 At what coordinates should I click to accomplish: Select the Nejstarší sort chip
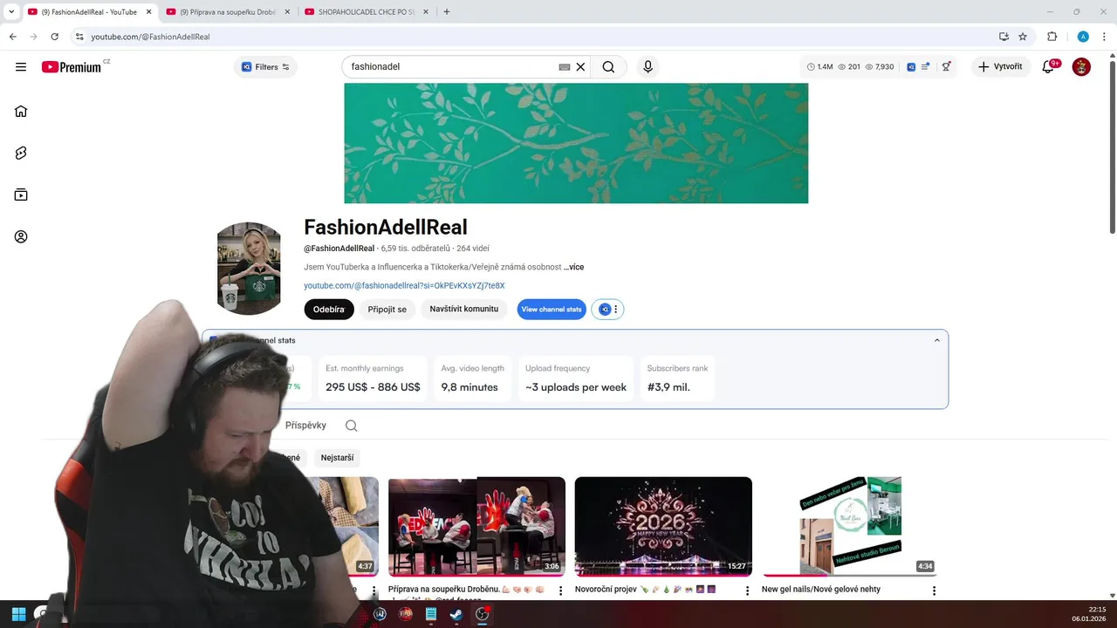[337, 458]
